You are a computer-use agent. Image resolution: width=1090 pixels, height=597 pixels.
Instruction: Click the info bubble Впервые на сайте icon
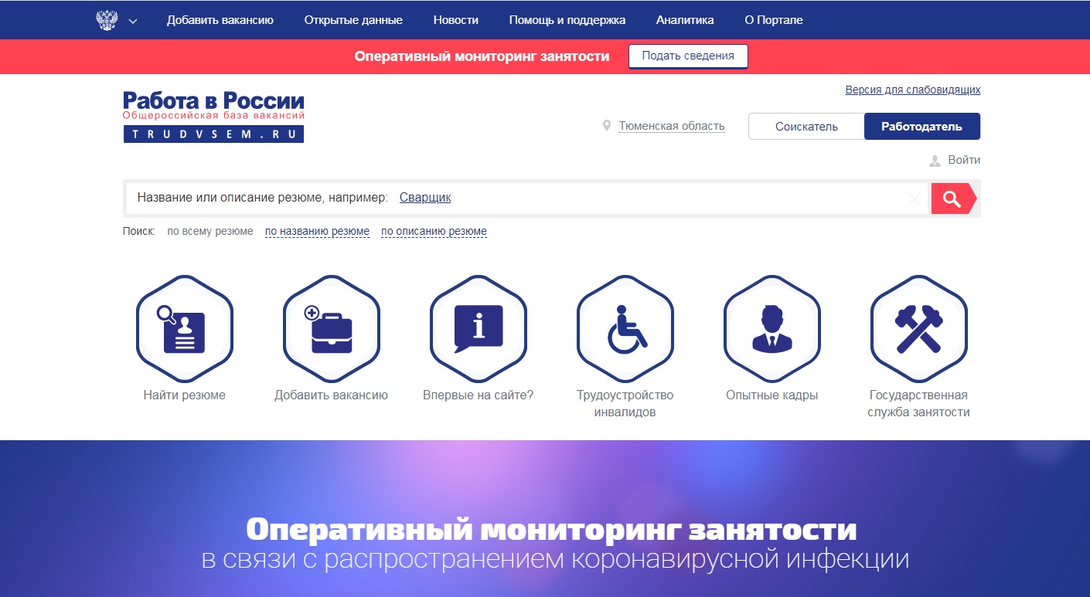[x=479, y=329]
